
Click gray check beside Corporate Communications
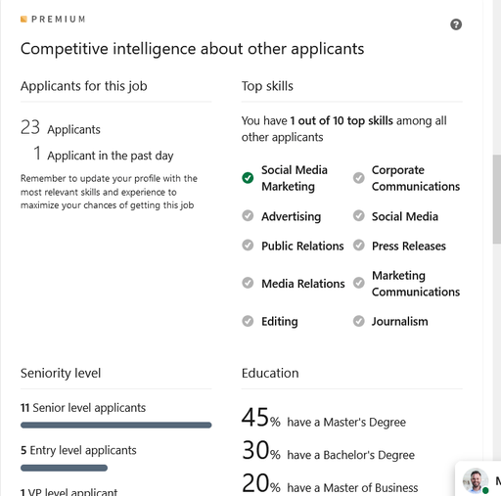(x=358, y=178)
